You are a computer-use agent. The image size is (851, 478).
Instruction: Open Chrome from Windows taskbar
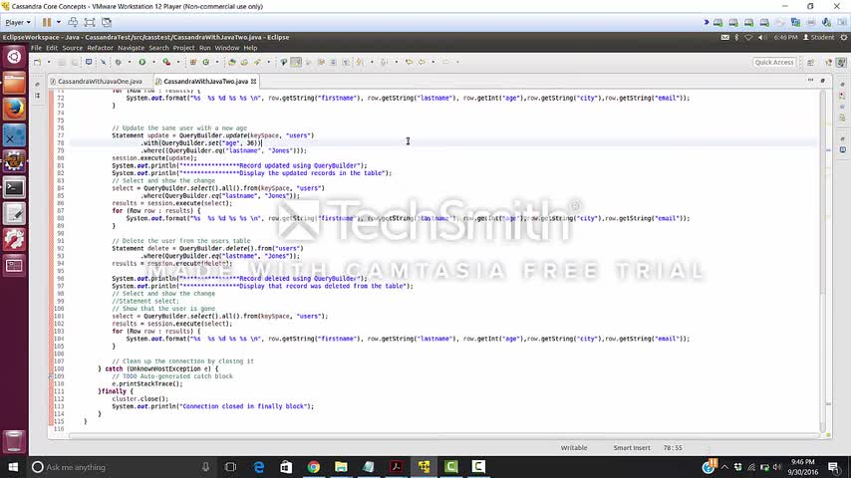coord(313,467)
